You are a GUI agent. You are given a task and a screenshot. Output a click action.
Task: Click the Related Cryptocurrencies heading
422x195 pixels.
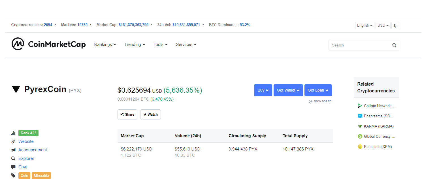pyautogui.click(x=376, y=87)
